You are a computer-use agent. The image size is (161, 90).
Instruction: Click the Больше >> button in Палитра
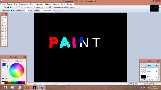[x=20, y=61]
